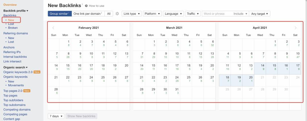Select March 15 in the calendar
Image resolution: width=307 pixels, height=121 pixels.
[151, 69]
